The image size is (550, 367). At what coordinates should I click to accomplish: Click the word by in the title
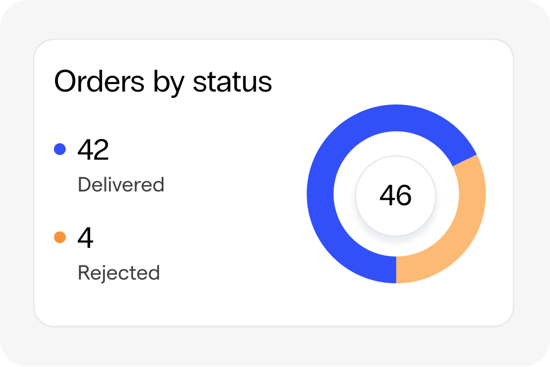(x=168, y=83)
